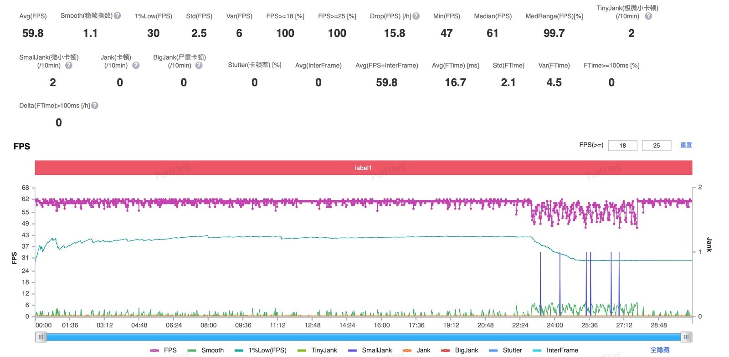Click help icon next to Drop(FPS)

pos(416,16)
